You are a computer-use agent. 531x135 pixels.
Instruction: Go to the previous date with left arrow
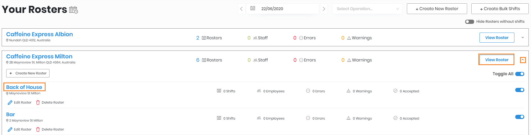point(241,9)
